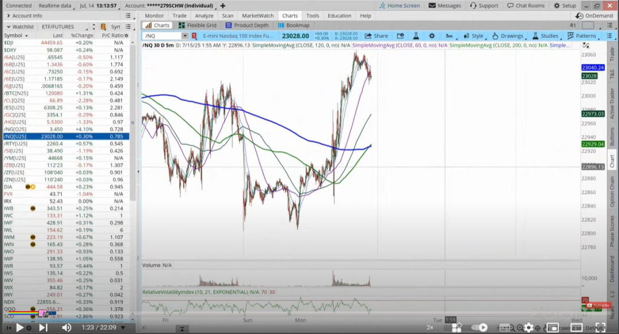Open the 5m timeframe dropdown
The height and width of the screenshot is (334, 619).
pyautogui.click(x=450, y=36)
